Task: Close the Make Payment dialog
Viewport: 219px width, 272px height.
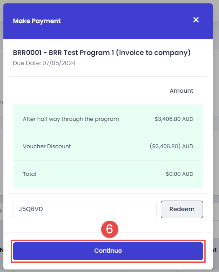Action: 196,20
